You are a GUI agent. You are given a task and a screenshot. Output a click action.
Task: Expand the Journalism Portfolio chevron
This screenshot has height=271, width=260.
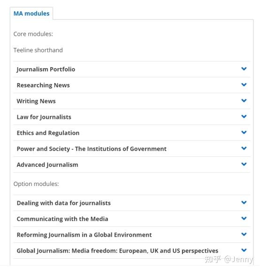244,69
